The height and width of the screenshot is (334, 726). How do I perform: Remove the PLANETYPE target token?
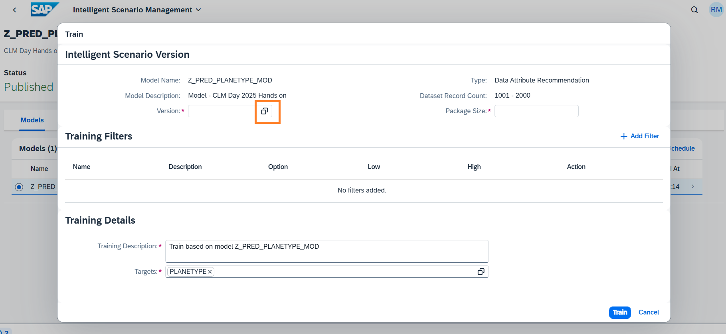coord(210,272)
